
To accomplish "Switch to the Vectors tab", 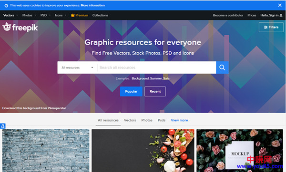I will click(x=130, y=120).
